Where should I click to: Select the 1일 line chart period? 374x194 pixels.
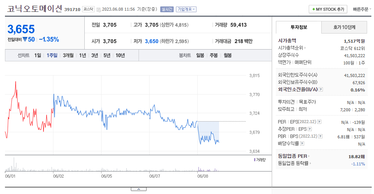[x=38, y=55]
